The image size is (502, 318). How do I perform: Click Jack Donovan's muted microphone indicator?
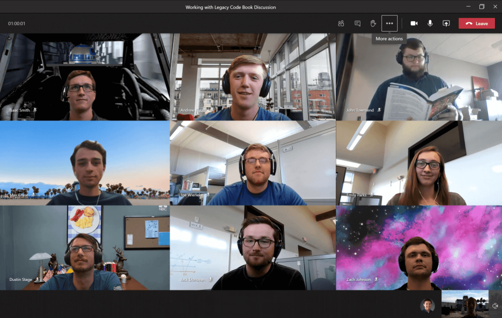tap(211, 279)
